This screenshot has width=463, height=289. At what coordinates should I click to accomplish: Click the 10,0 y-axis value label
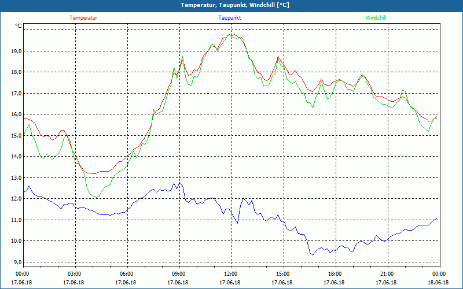15,241
